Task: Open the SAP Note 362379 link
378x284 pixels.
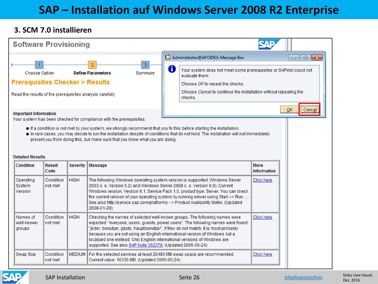Action: click(145, 245)
